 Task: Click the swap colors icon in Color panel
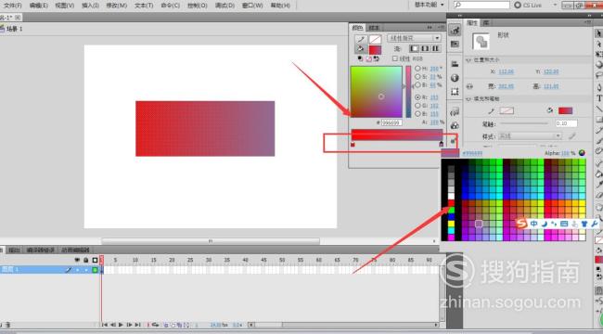pos(377,58)
